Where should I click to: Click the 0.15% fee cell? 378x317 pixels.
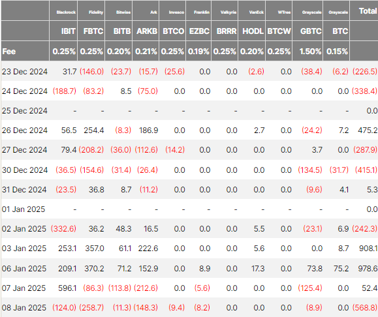coord(337,52)
